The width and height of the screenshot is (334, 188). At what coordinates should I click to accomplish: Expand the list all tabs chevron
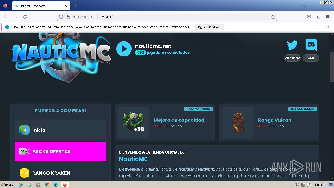(304, 6)
